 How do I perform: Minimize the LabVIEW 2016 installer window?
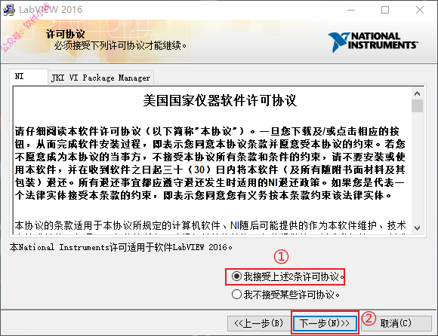[x=351, y=10]
